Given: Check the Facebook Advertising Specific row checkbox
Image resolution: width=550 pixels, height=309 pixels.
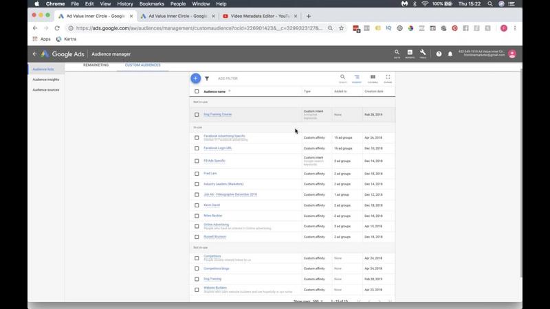Looking at the screenshot, I should coord(197,138).
